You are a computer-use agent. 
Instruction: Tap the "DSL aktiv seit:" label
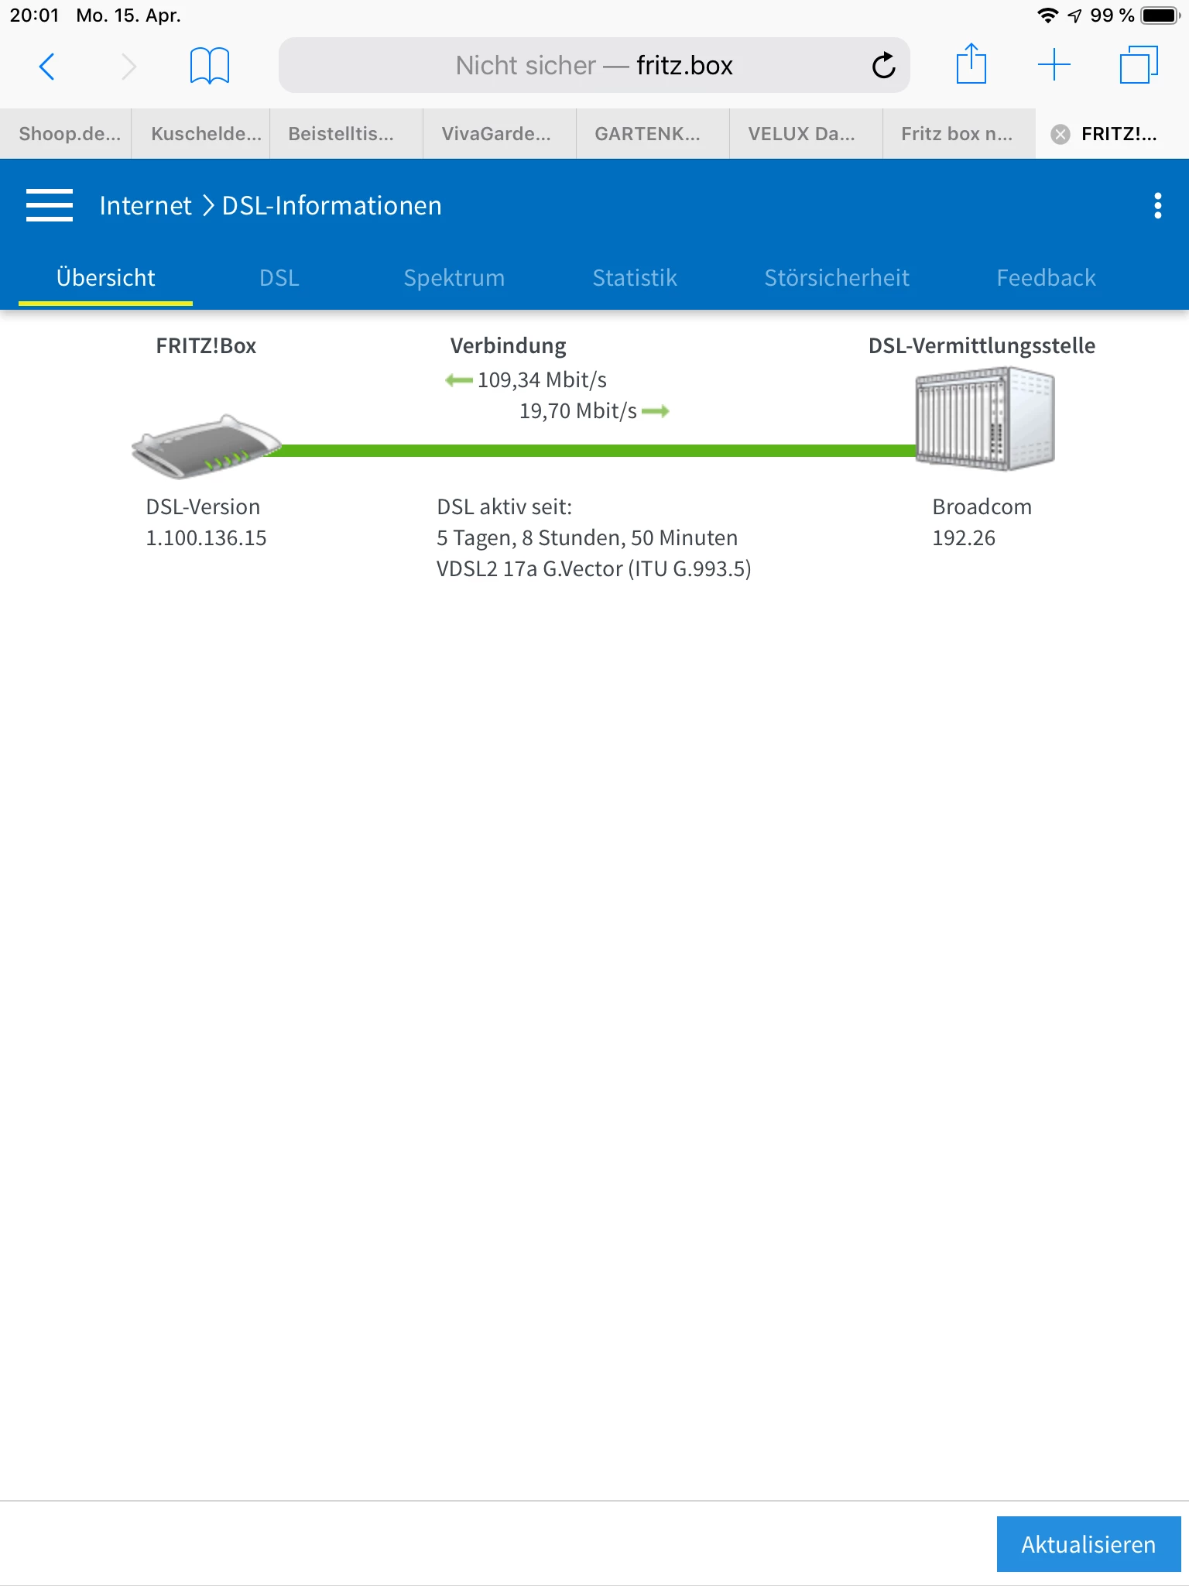coord(504,506)
